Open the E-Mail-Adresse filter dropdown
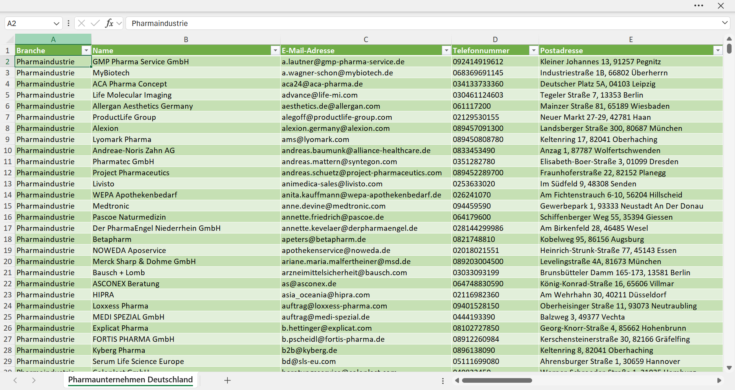The width and height of the screenshot is (735, 390). pyautogui.click(x=446, y=51)
